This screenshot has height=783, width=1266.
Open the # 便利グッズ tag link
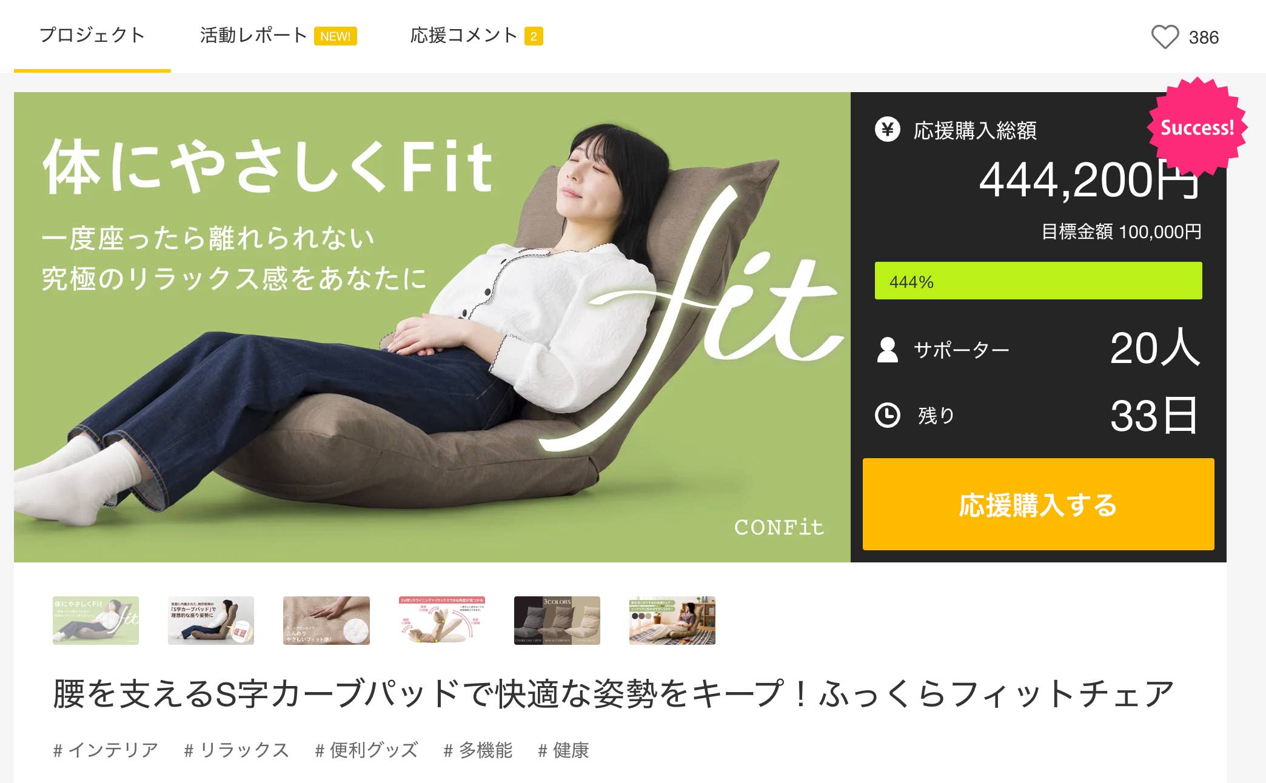367,750
